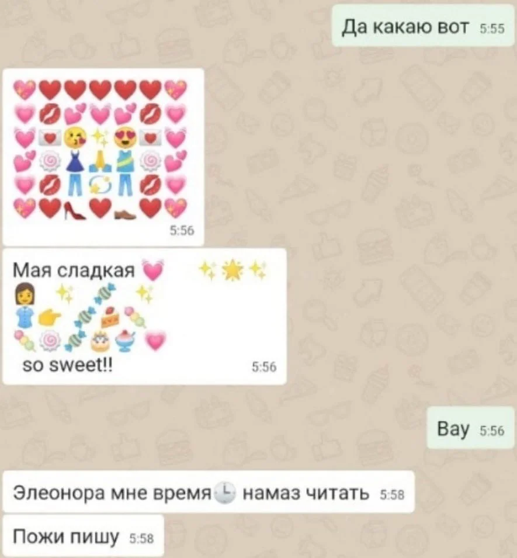Viewport: 517px width, 558px height.
Task: Click the shaved ice dessert emoji
Action: tap(125, 341)
